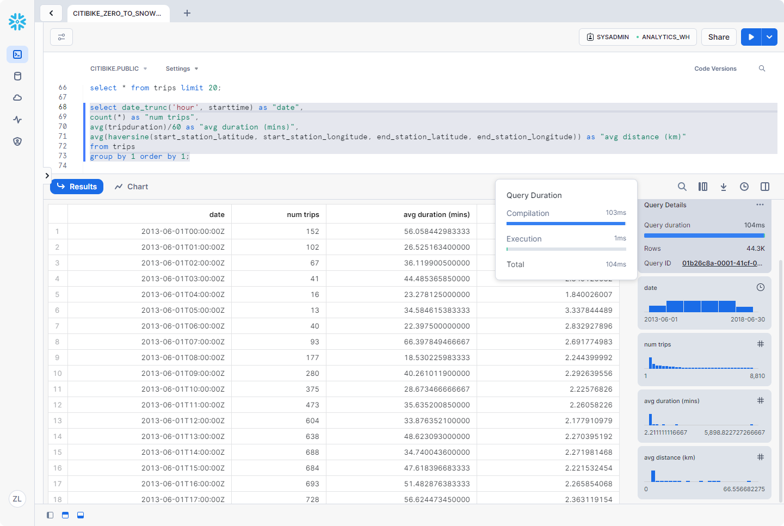The width and height of the screenshot is (784, 526).
Task: Click the columns selector icon in results
Action: (703, 187)
